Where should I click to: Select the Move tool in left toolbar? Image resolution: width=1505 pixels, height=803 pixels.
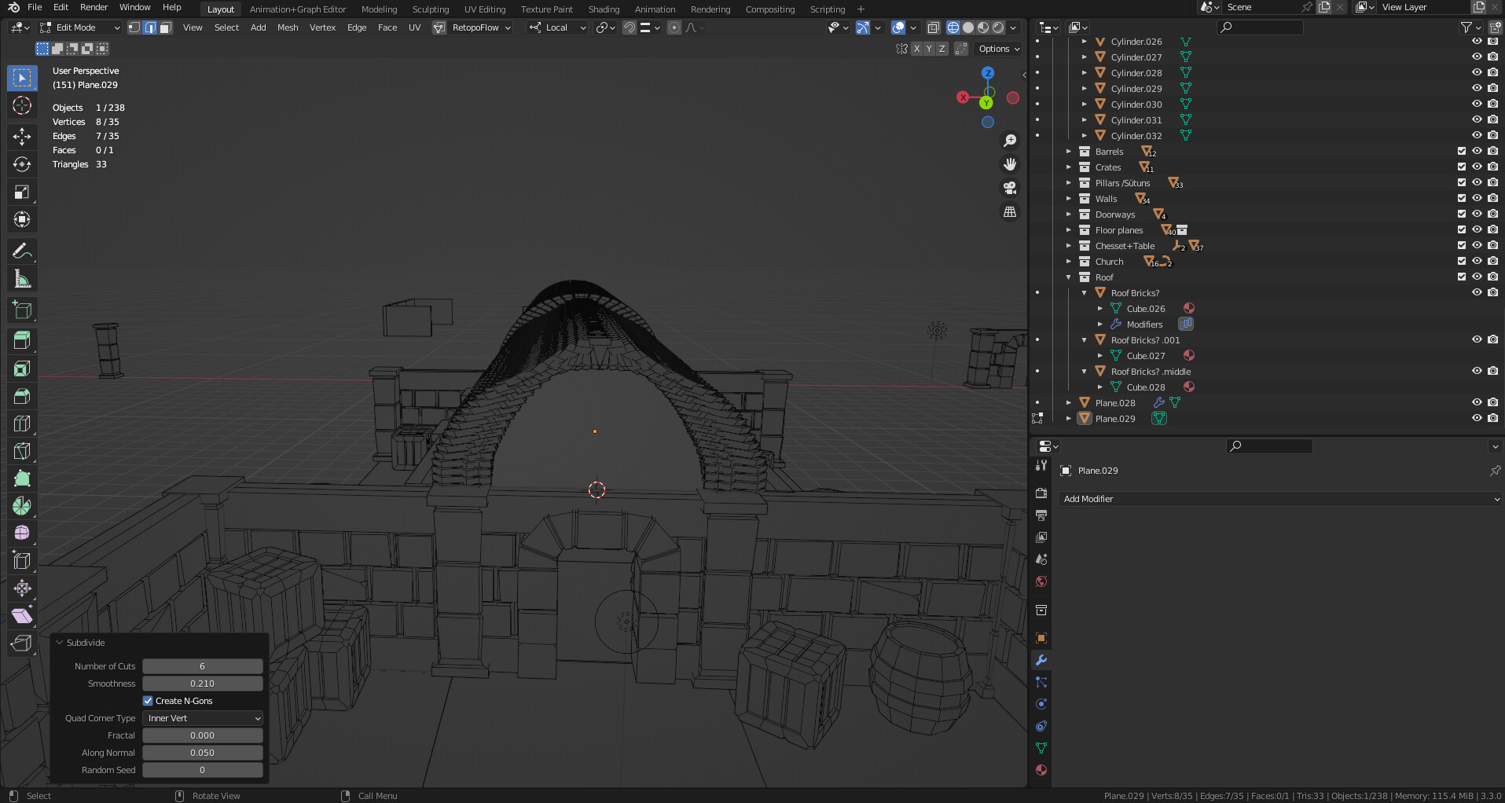(x=22, y=137)
